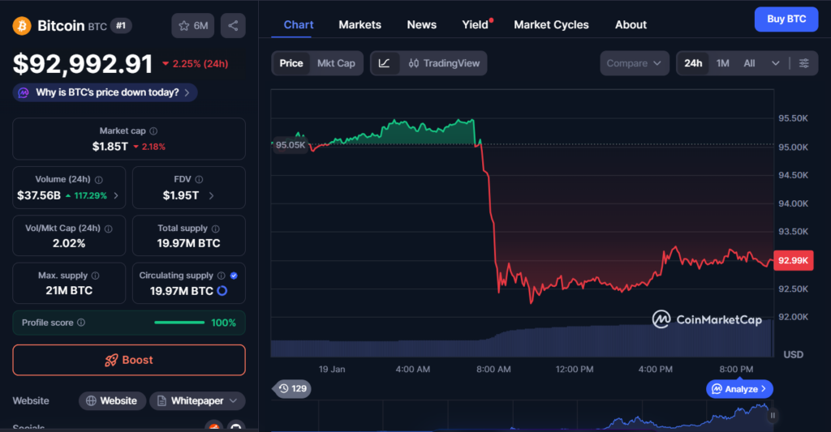Switch to TradingView chart mode
Viewport: 831px width, 432px height.
[x=444, y=63]
